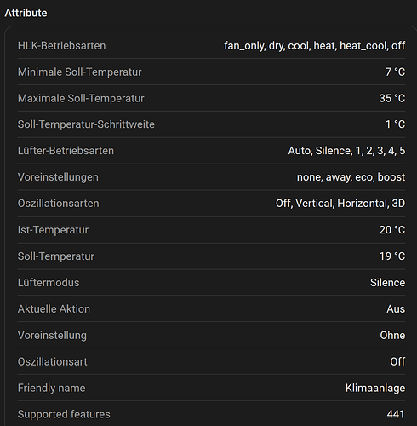Select the none, away, eco, boost value
The height and width of the screenshot is (426, 417).
[351, 177]
